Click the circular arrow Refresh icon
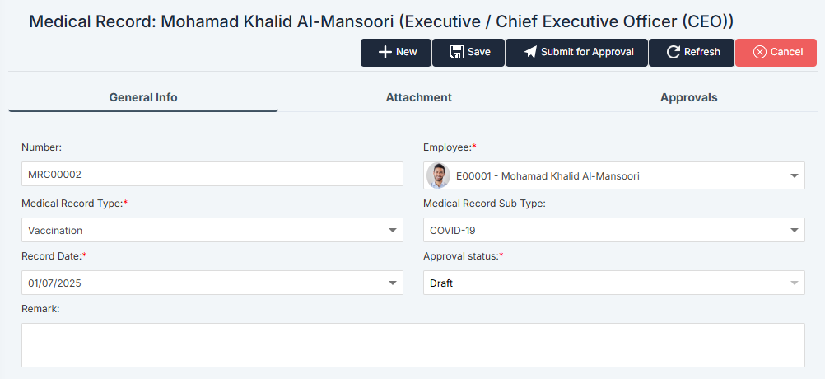The height and width of the screenshot is (379, 825). point(674,52)
